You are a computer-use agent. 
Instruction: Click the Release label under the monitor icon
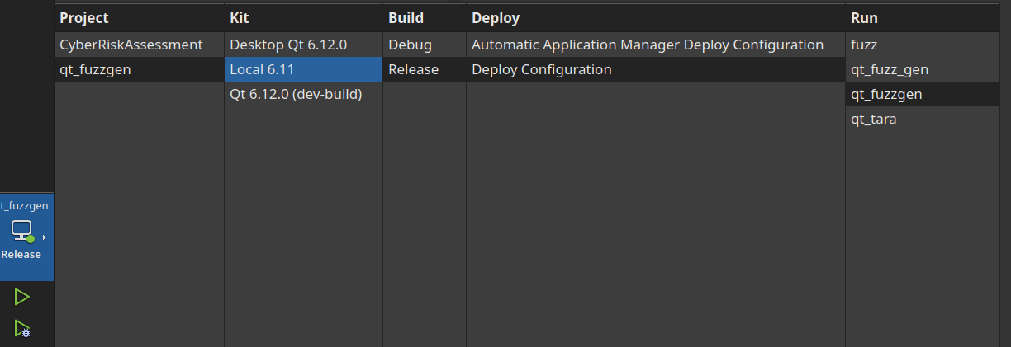21,254
